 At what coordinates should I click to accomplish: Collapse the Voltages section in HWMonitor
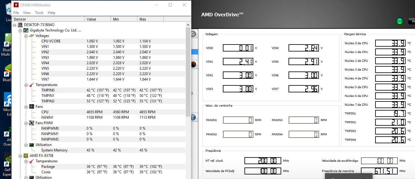(26, 36)
